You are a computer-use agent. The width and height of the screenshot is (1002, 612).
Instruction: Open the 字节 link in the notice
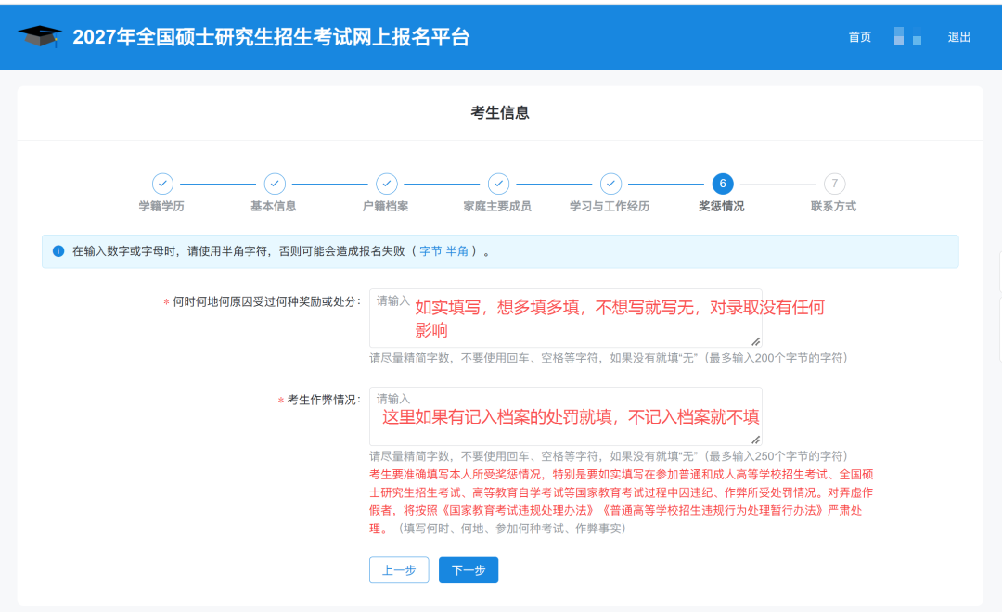430,251
